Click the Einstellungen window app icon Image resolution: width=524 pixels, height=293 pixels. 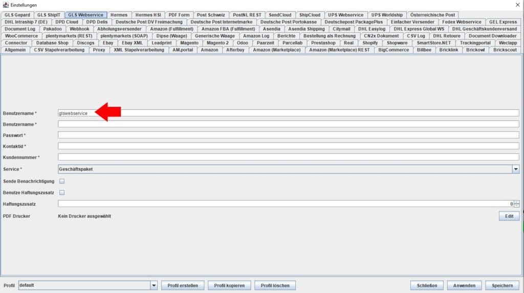(6, 5)
